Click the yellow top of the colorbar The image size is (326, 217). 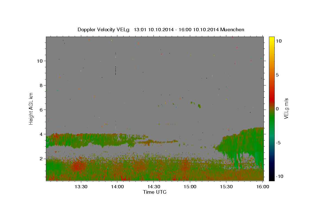click(x=272, y=39)
